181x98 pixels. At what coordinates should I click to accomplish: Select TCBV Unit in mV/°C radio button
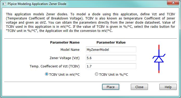pyautogui.click(x=47, y=74)
